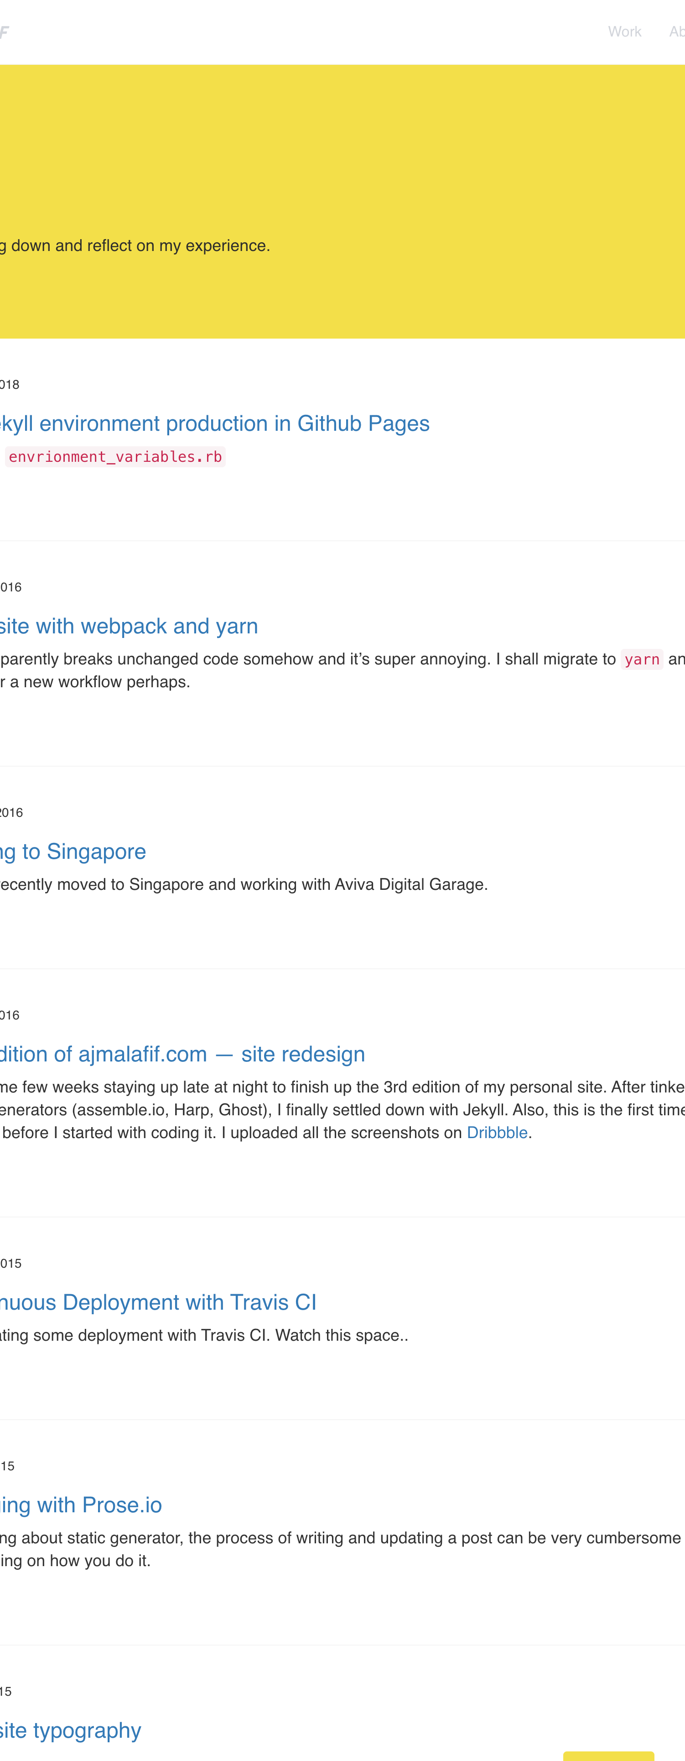Open the Prose.io post title
The height and width of the screenshot is (1761, 685).
point(81,1505)
